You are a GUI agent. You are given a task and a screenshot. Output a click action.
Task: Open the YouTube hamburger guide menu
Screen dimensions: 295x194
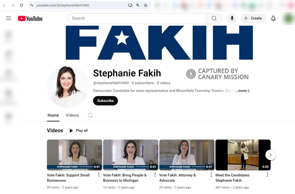[x=8, y=18]
